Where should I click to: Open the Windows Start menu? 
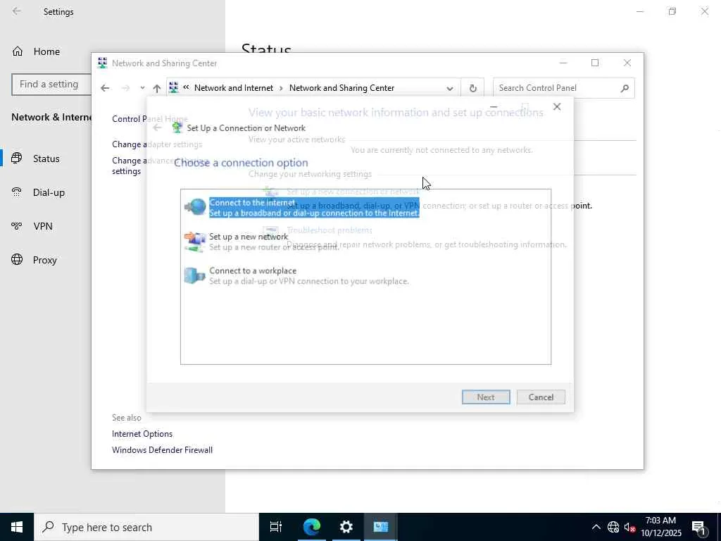pyautogui.click(x=17, y=527)
